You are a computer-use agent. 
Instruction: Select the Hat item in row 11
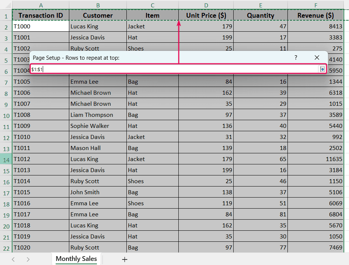tap(153, 126)
